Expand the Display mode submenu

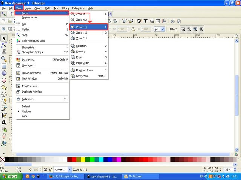[x=42, y=17]
